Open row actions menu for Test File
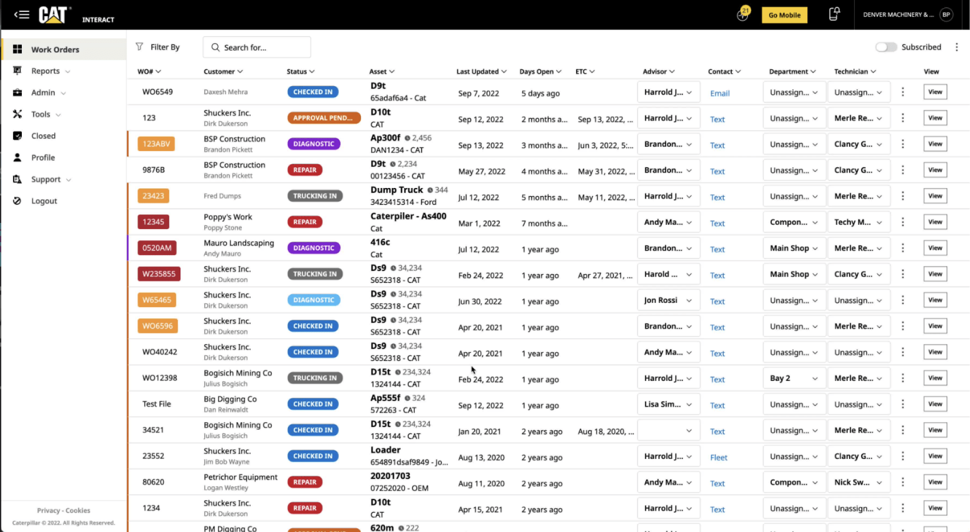The width and height of the screenshot is (970, 532). [903, 404]
